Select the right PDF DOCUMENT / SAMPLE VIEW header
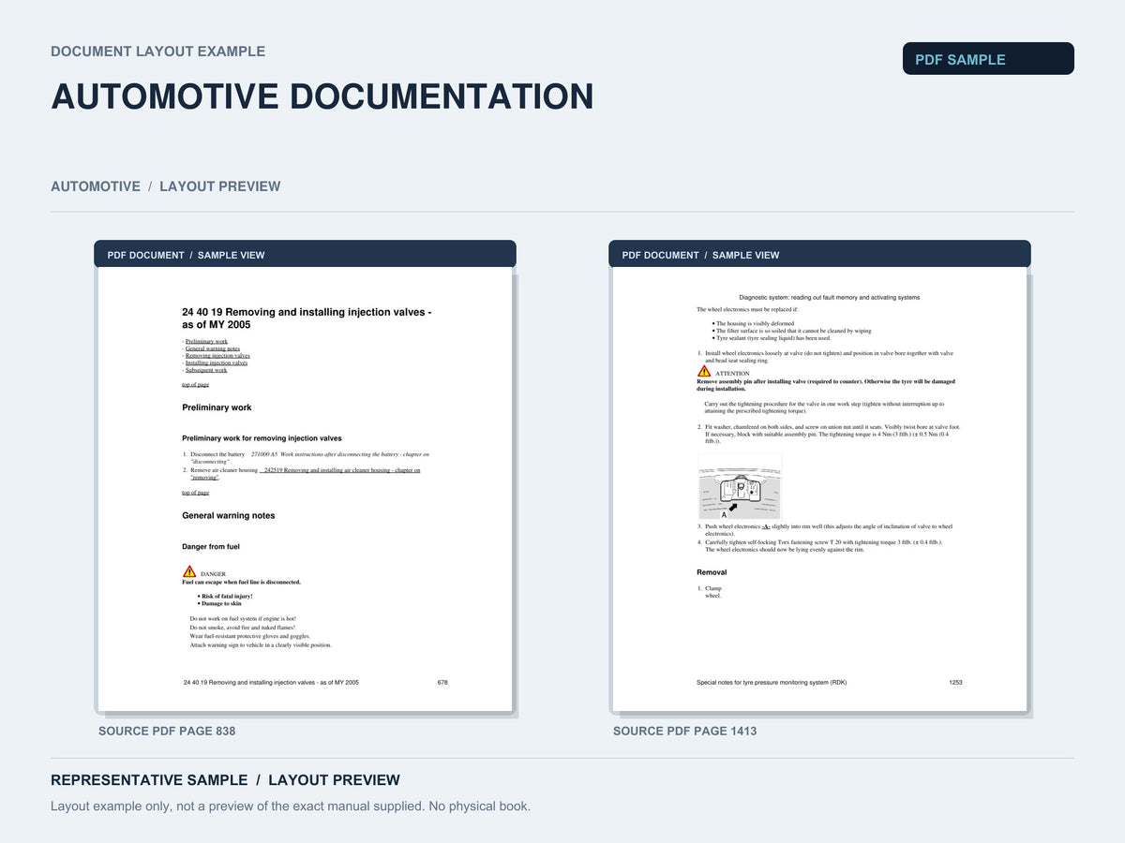1125x843 pixels. click(x=819, y=254)
